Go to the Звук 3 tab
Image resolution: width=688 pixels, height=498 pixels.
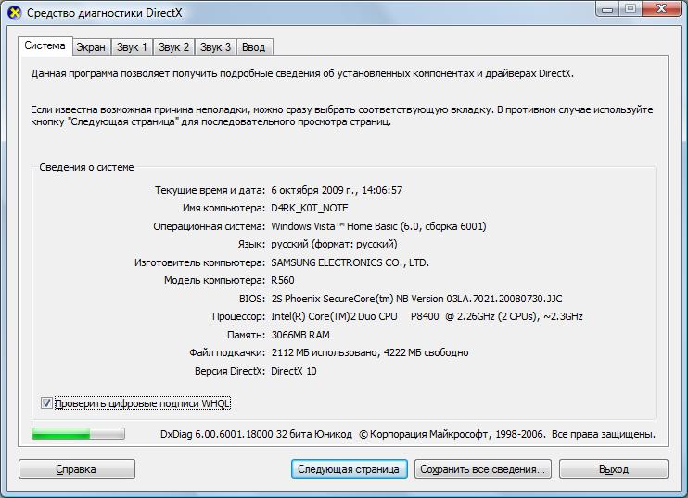pos(215,47)
